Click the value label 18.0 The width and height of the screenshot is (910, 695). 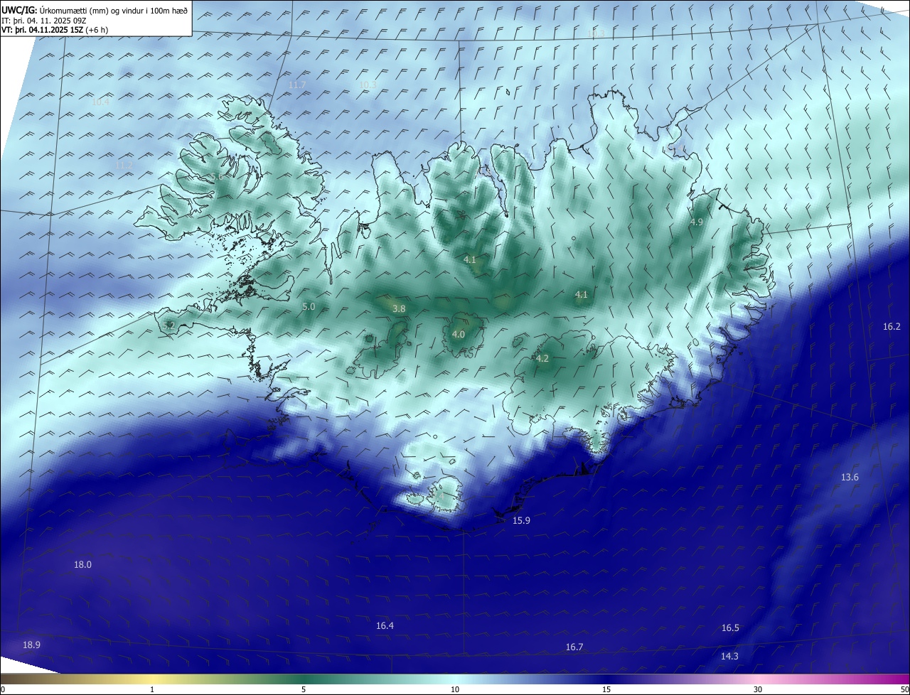click(x=82, y=565)
